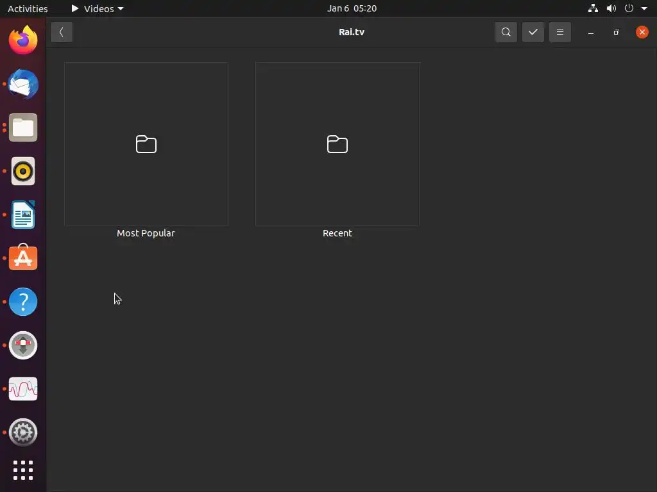Open the network status icon
Screen dimensions: 657x492
click(x=593, y=8)
